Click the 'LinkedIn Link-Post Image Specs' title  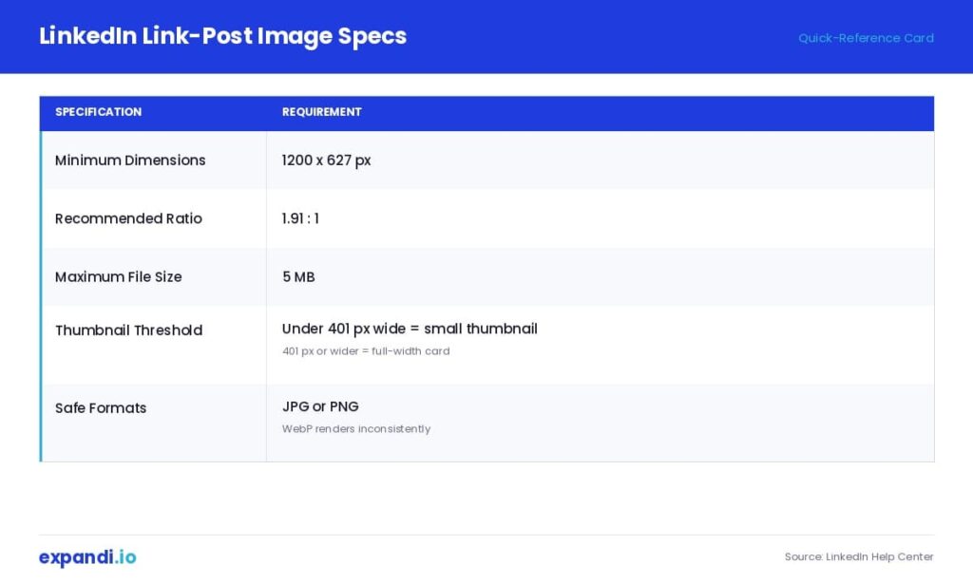(x=222, y=36)
